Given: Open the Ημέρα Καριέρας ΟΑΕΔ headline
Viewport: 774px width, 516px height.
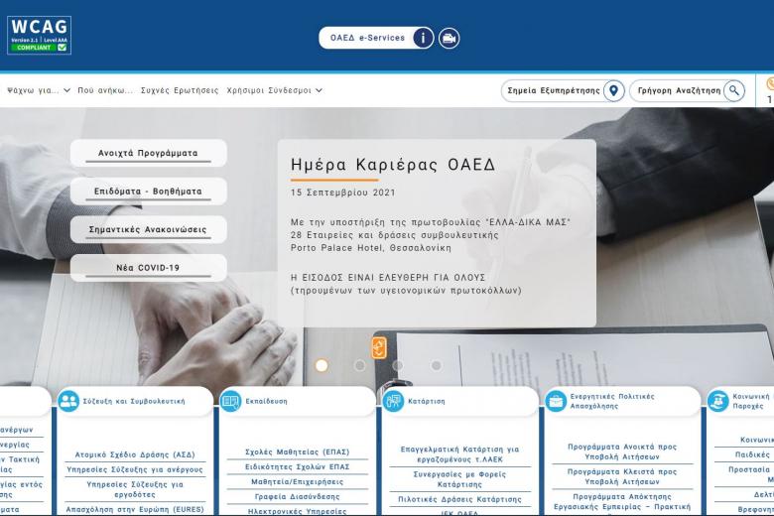Looking at the screenshot, I should (393, 165).
